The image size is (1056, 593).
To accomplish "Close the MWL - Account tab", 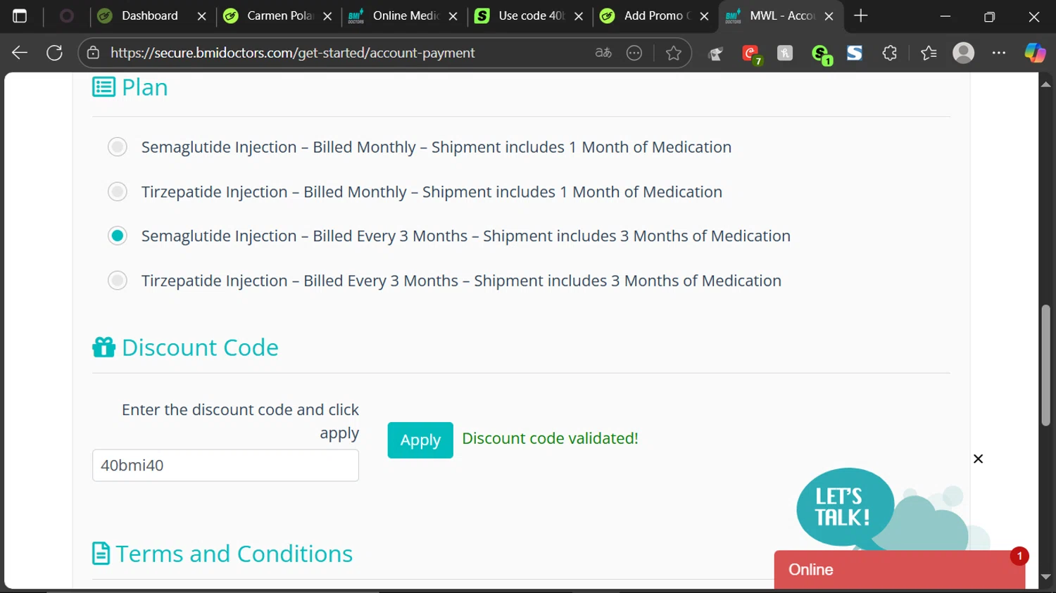I will point(829,16).
